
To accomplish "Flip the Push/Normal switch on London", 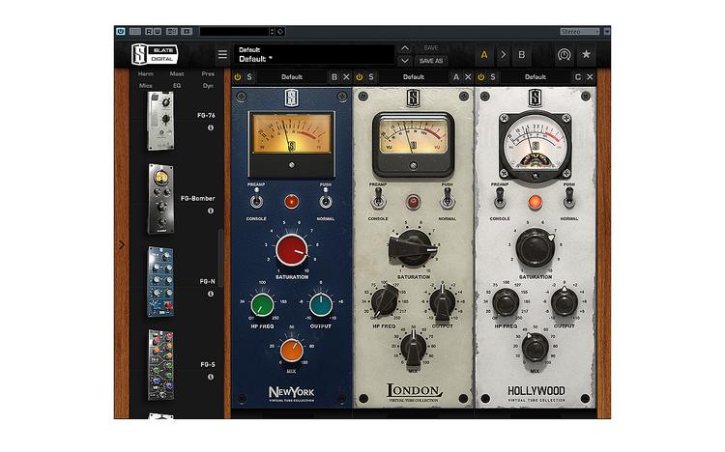I will (448, 200).
